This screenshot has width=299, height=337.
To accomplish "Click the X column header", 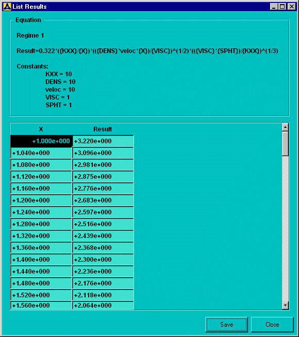I will 41,129.
